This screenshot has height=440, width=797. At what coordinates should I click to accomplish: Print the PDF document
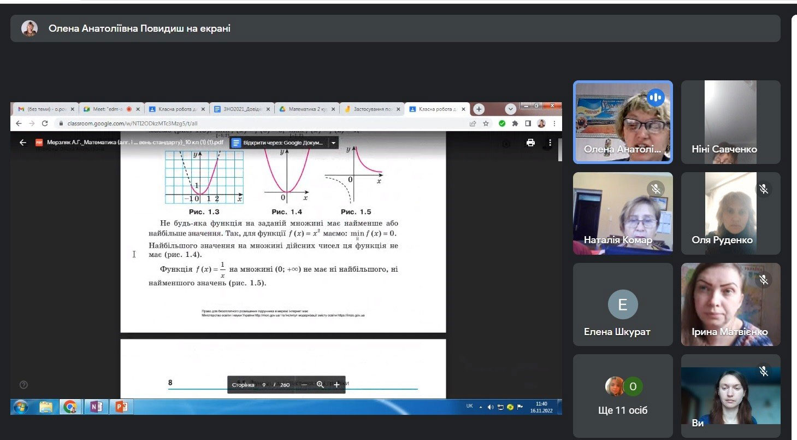[530, 143]
